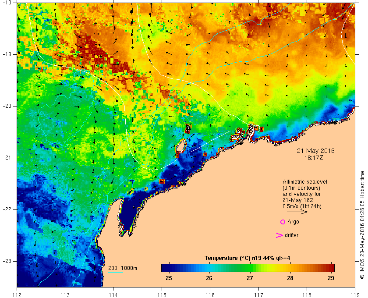Click the longitude axis label 113
Screen dimensions: 368x298
tap(65, 294)
